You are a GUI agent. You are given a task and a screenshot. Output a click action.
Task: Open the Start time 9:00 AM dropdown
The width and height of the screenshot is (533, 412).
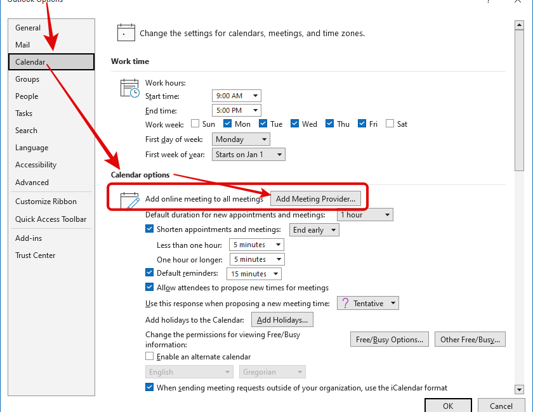[237, 96]
